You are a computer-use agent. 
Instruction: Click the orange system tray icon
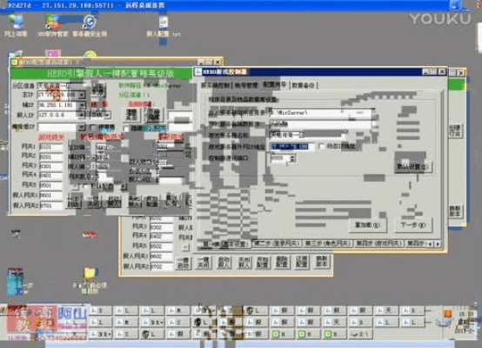(x=447, y=314)
